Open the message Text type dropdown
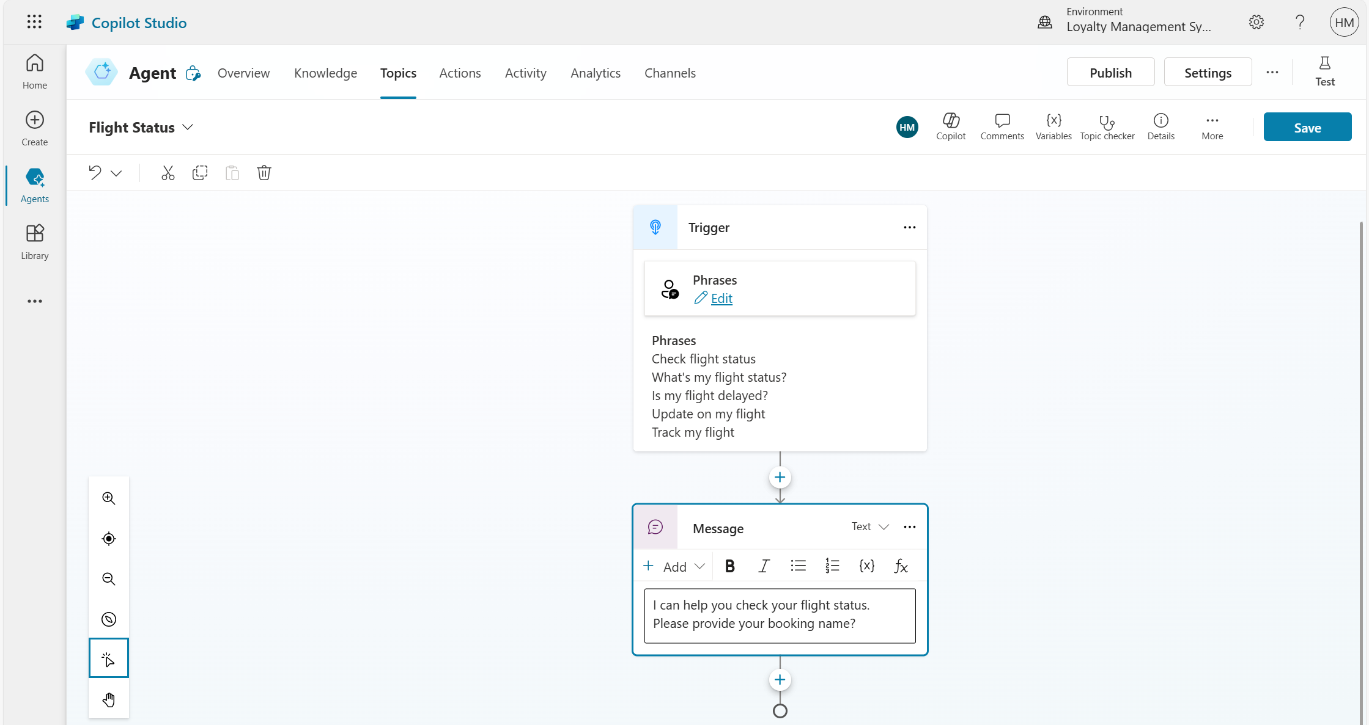This screenshot has width=1369, height=725. tap(870, 526)
